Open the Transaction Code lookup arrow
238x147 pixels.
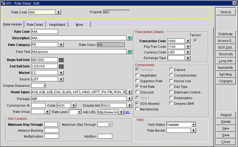point(188,41)
